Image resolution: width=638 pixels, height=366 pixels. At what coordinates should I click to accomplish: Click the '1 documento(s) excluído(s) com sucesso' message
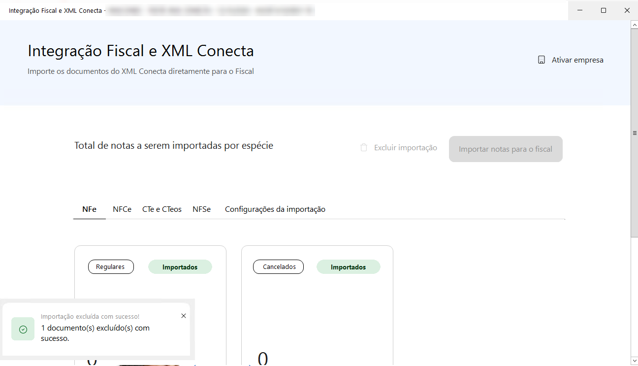pyautogui.click(x=95, y=333)
